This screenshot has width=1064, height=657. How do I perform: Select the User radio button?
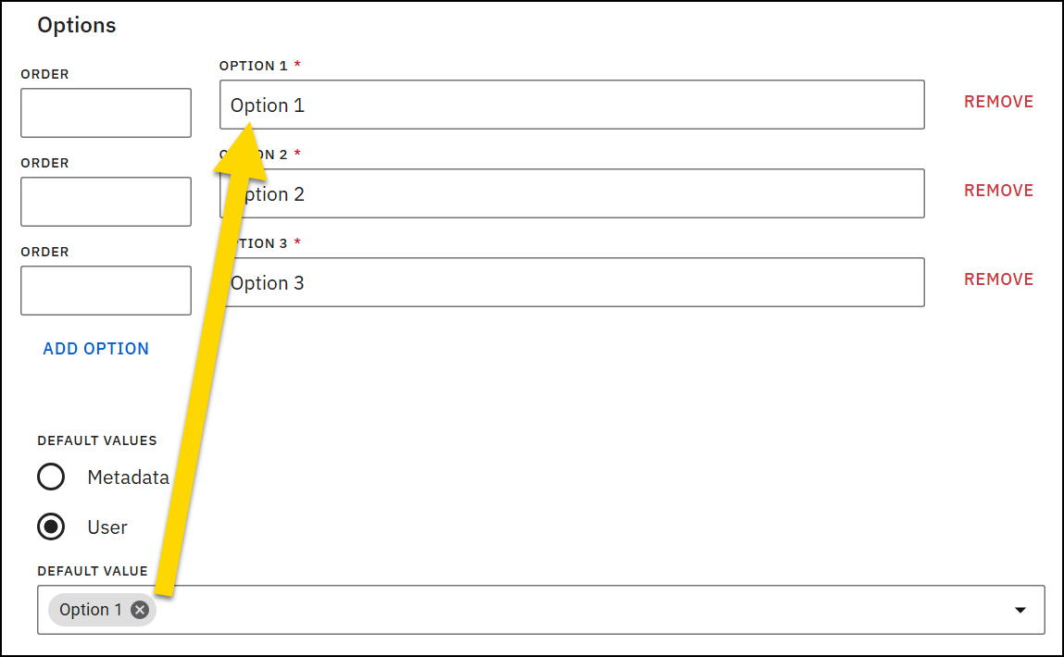(x=51, y=527)
